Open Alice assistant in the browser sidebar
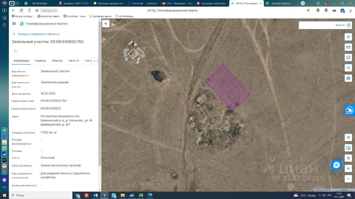 (x=4, y=180)
